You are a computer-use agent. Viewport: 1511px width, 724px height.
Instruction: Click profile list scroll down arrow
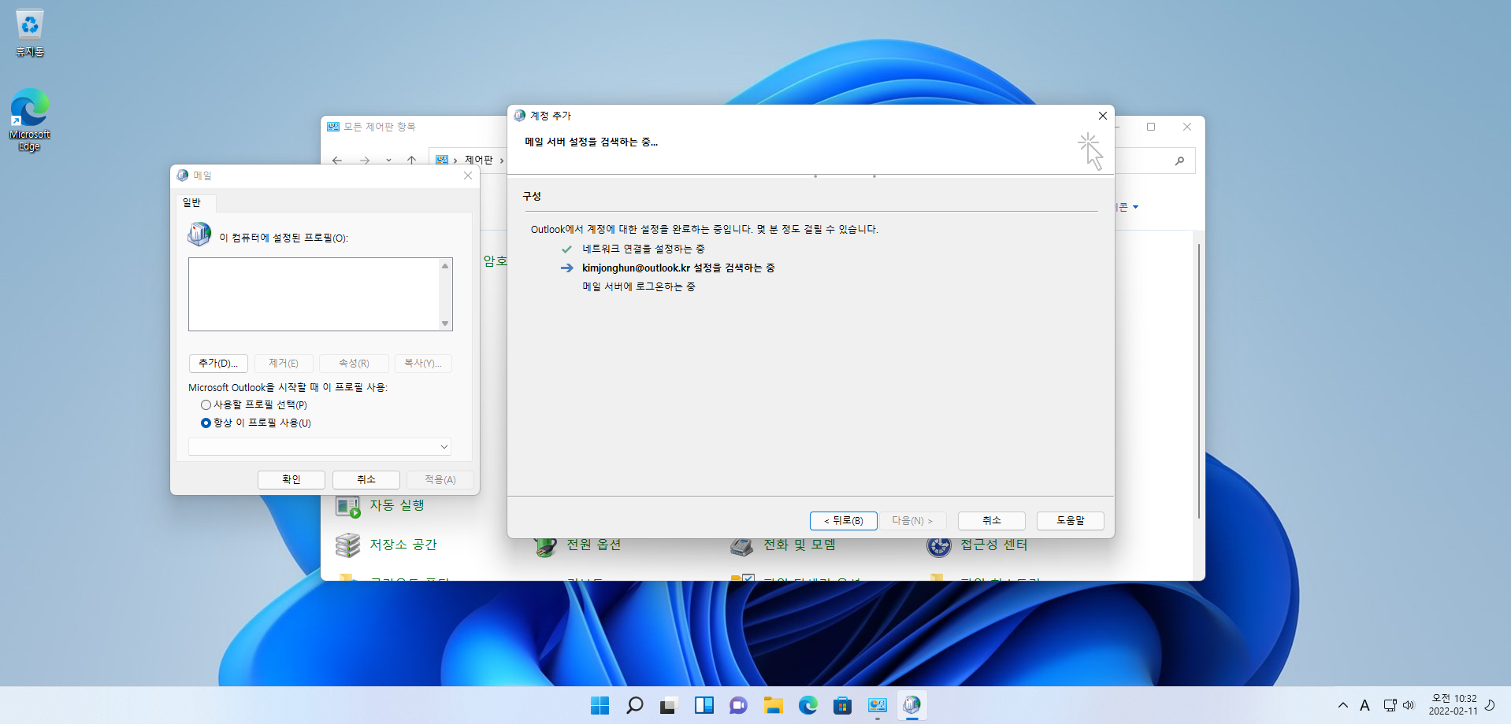click(445, 323)
